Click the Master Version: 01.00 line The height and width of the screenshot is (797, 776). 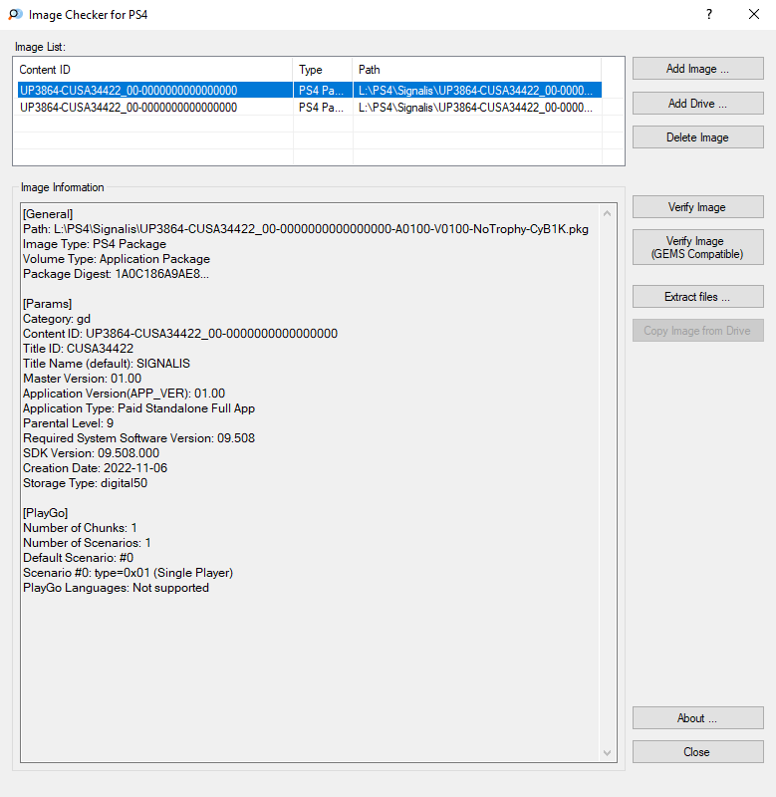point(82,379)
